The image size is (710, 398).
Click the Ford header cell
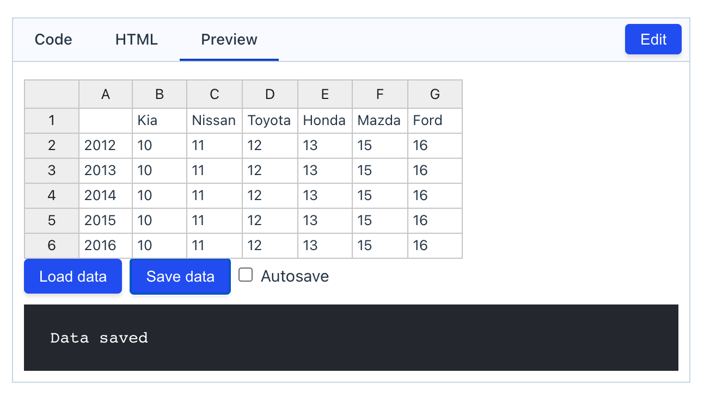[x=434, y=120]
